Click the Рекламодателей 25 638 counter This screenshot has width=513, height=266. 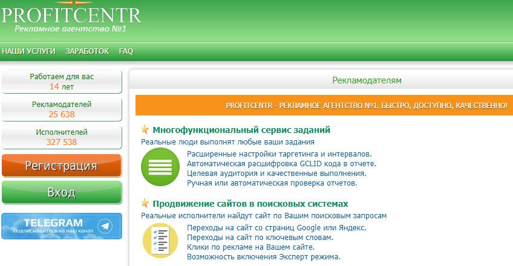pos(62,109)
